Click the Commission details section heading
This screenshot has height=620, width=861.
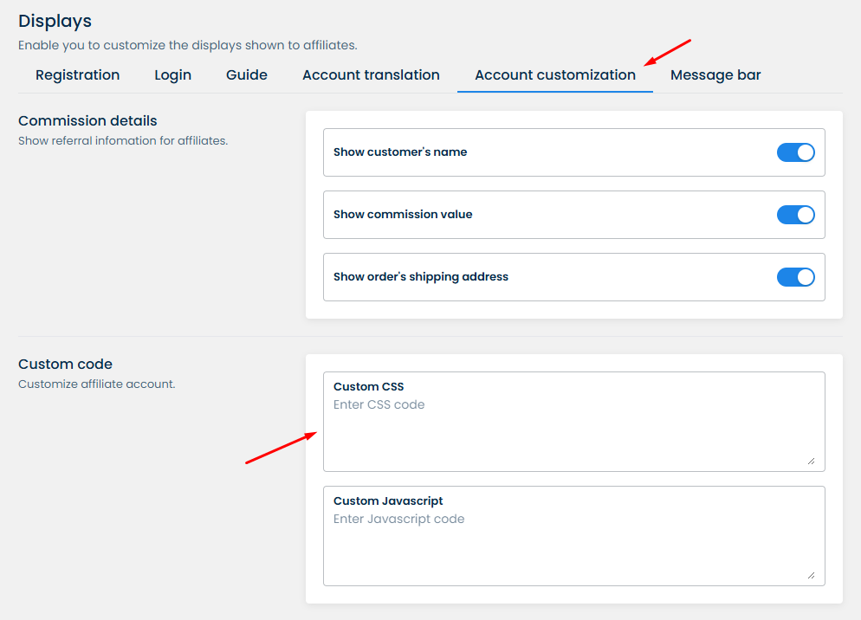click(87, 121)
